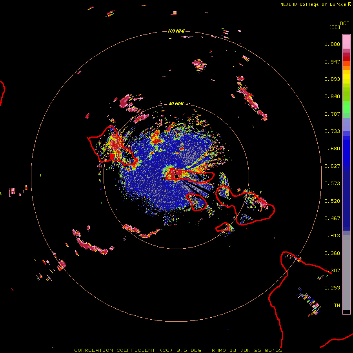
Task: Click the 0.360 scale value
Action: pos(332,253)
